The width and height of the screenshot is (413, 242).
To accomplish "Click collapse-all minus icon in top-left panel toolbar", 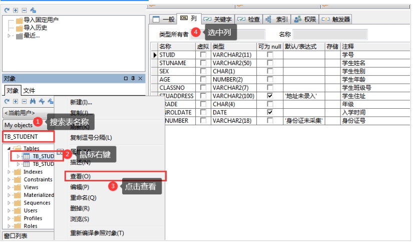I will click(24, 11).
